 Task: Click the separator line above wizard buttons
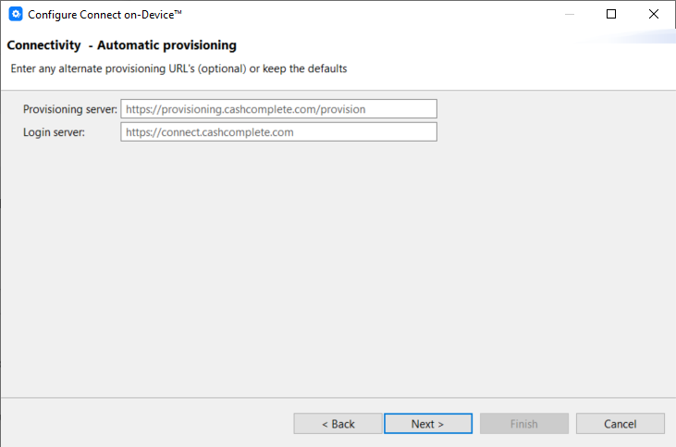pyautogui.click(x=338, y=397)
